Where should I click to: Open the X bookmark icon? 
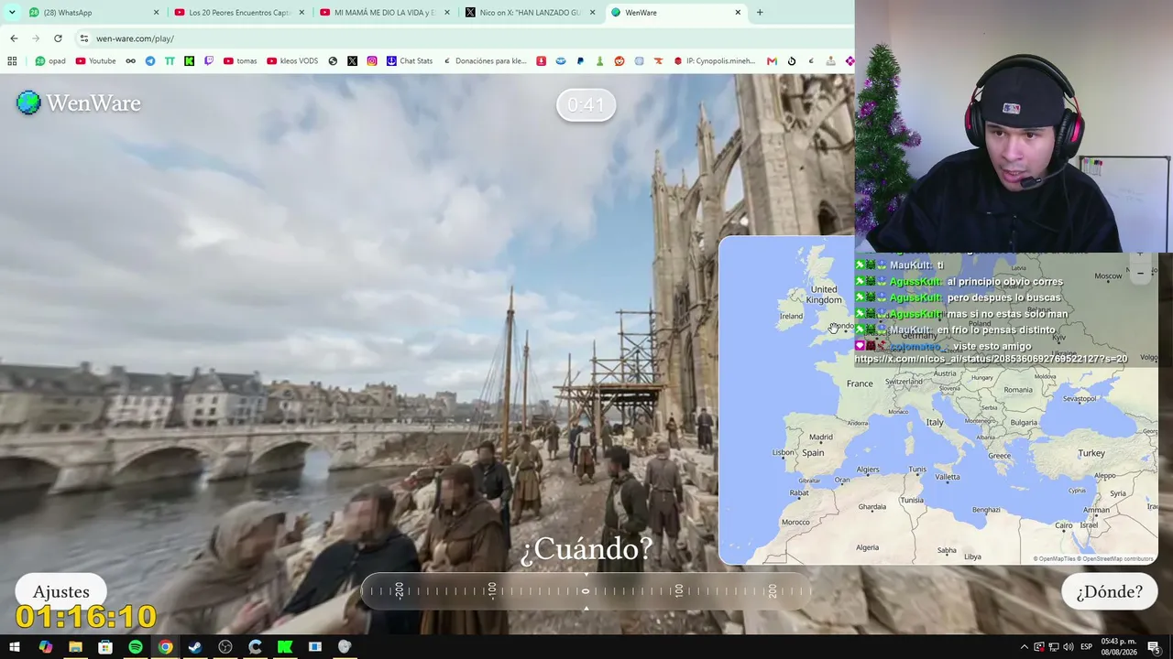[x=352, y=61]
